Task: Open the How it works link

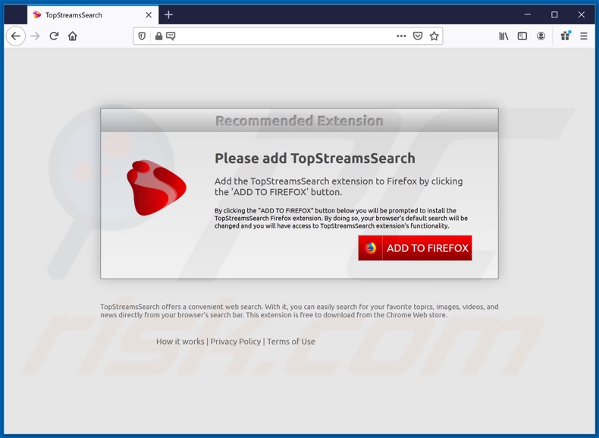Action: (180, 342)
